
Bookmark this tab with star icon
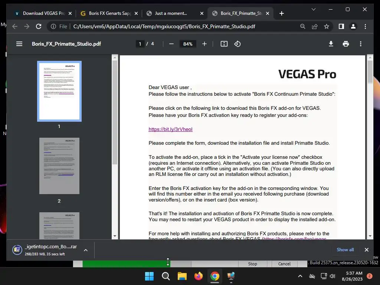tap(327, 26)
